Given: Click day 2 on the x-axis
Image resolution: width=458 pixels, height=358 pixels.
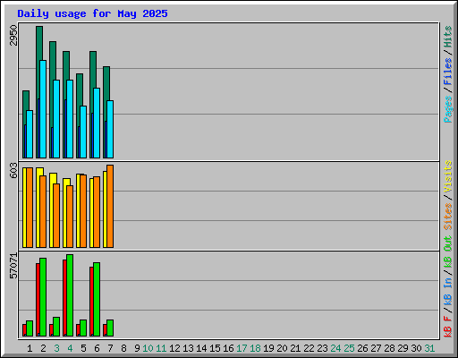Looking at the screenshot, I should (x=43, y=348).
